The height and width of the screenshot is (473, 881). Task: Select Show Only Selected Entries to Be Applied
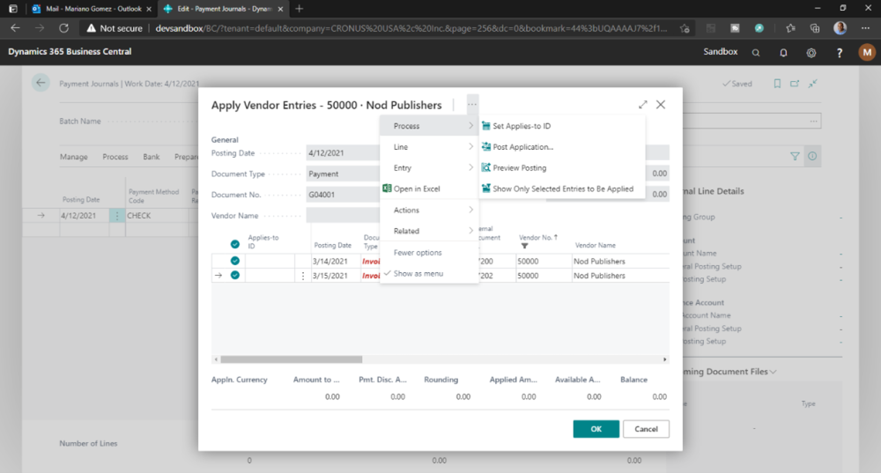coord(563,188)
